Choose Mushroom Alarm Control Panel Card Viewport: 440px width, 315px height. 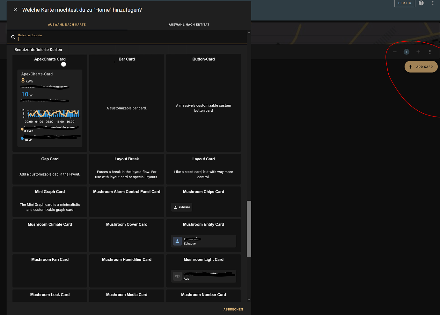tap(127, 202)
